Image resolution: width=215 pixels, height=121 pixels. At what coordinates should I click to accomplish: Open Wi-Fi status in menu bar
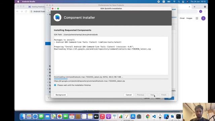[174, 2]
